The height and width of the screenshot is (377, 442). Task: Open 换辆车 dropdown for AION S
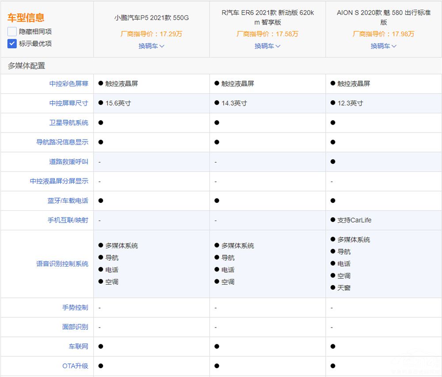point(383,46)
